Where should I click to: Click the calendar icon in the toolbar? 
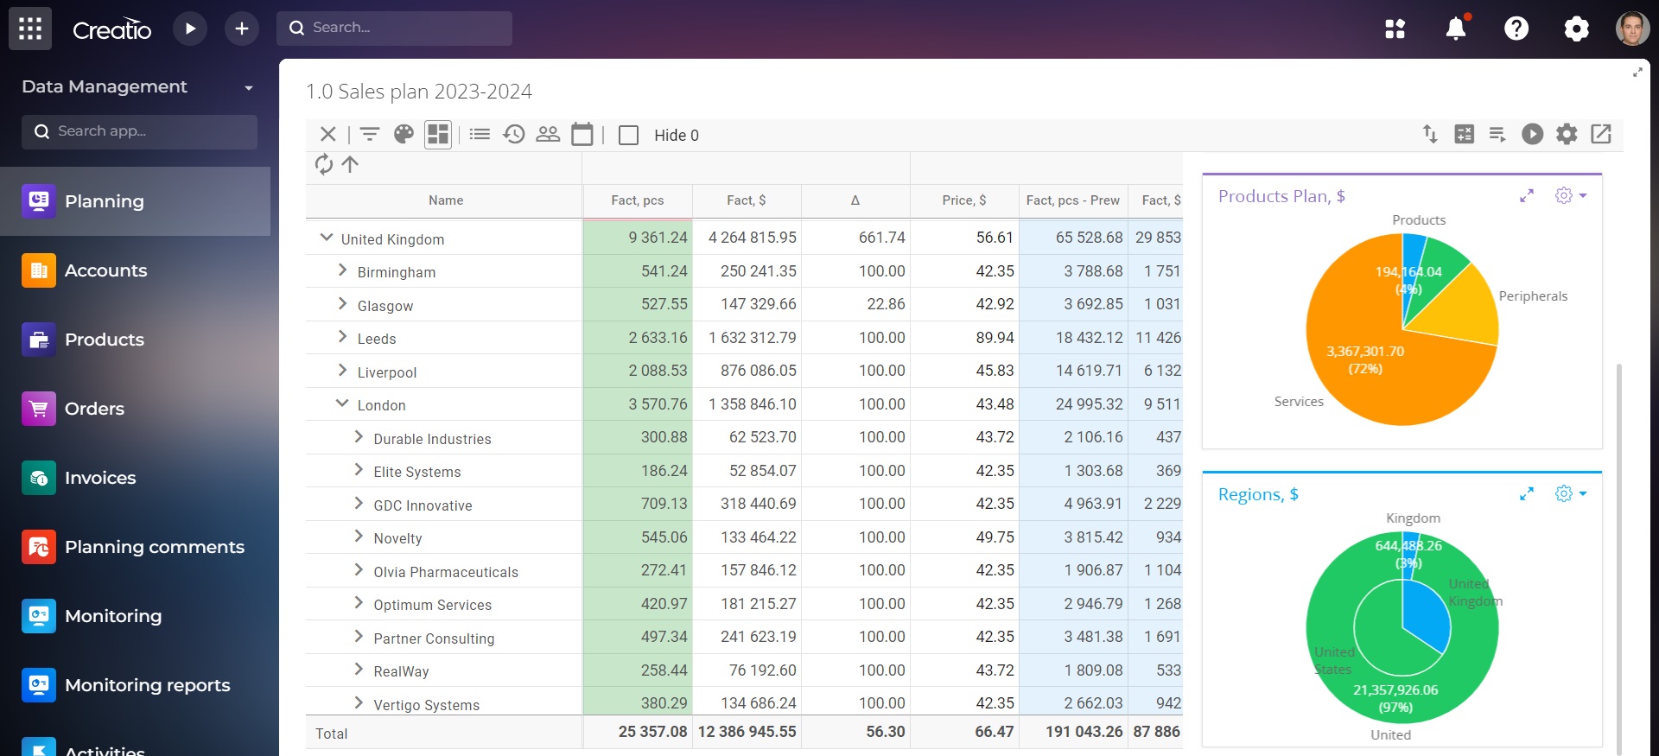(582, 134)
